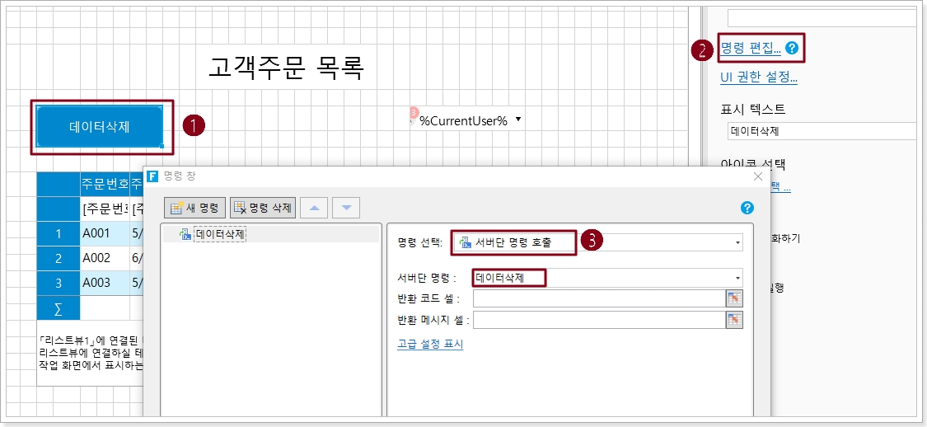Viewport: 927px width, 427px height.
Task: Expand the 명령 선택 dropdown
Action: pyautogui.click(x=737, y=242)
